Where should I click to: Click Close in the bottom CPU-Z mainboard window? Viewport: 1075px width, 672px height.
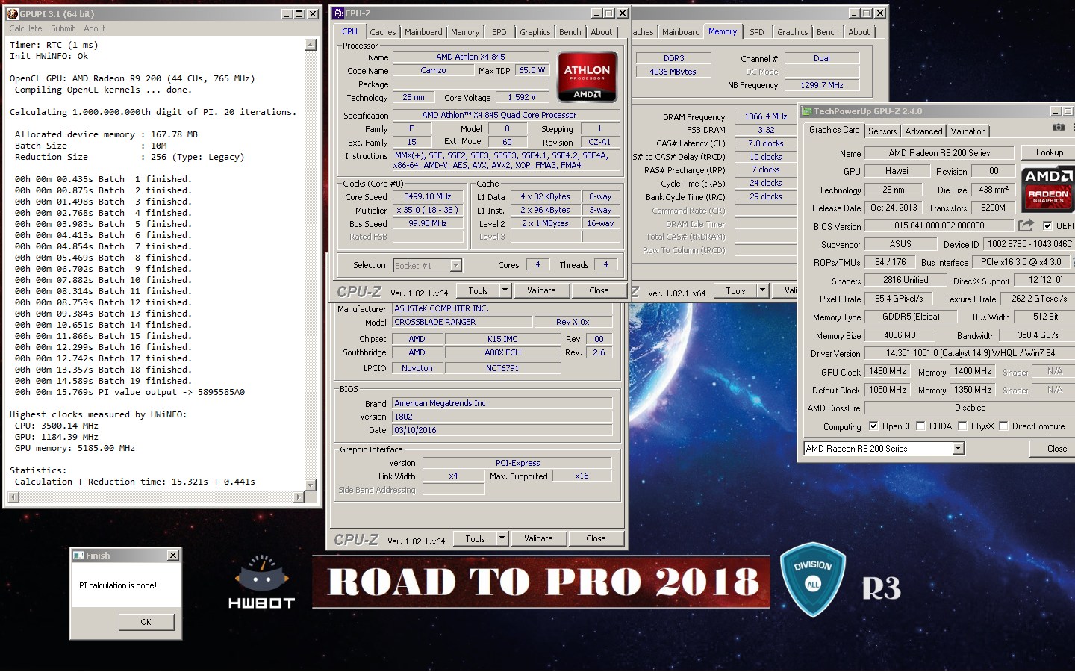(x=596, y=538)
